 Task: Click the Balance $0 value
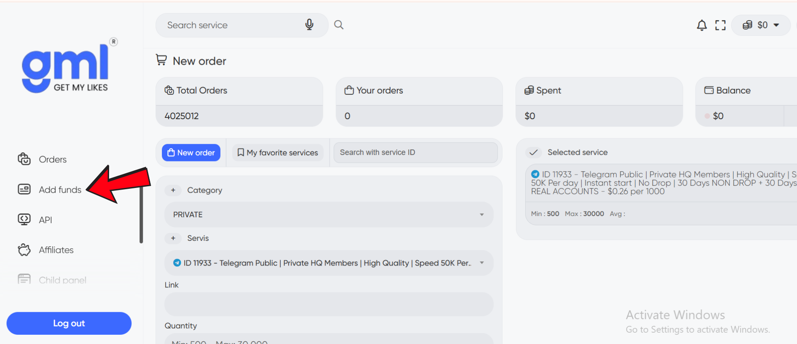718,116
